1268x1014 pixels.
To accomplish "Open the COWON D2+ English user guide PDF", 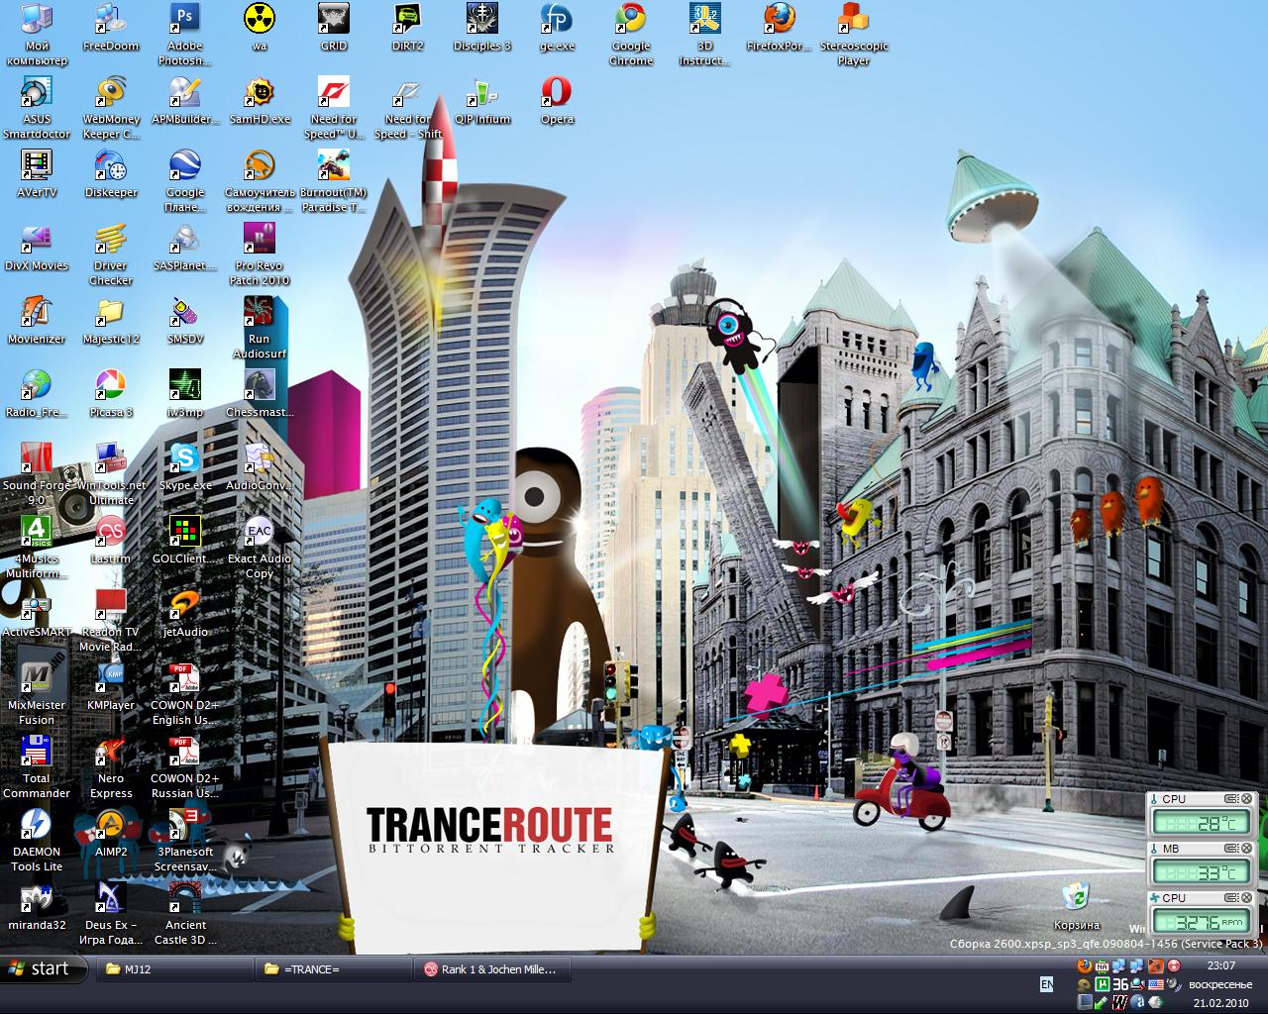I will [185, 694].
